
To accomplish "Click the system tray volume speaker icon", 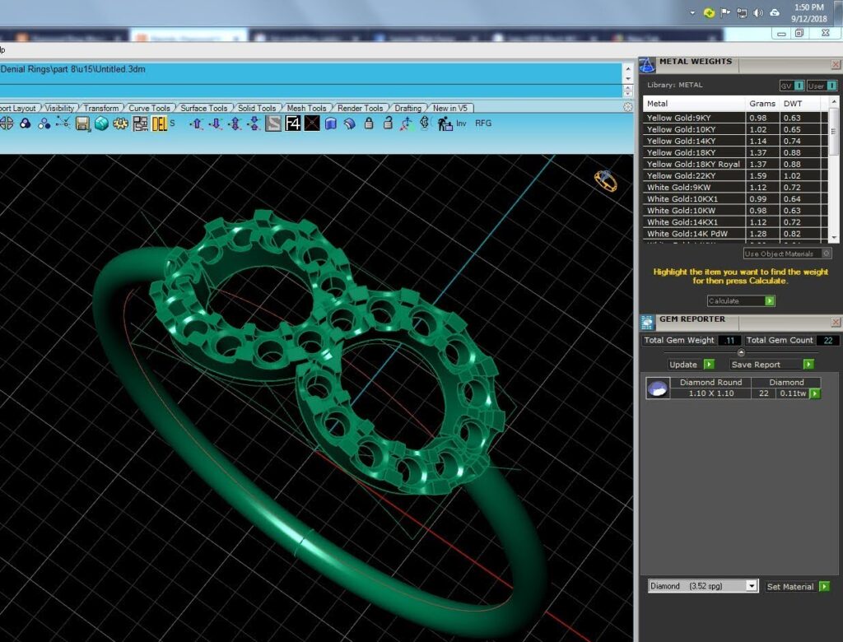I will click(x=758, y=13).
